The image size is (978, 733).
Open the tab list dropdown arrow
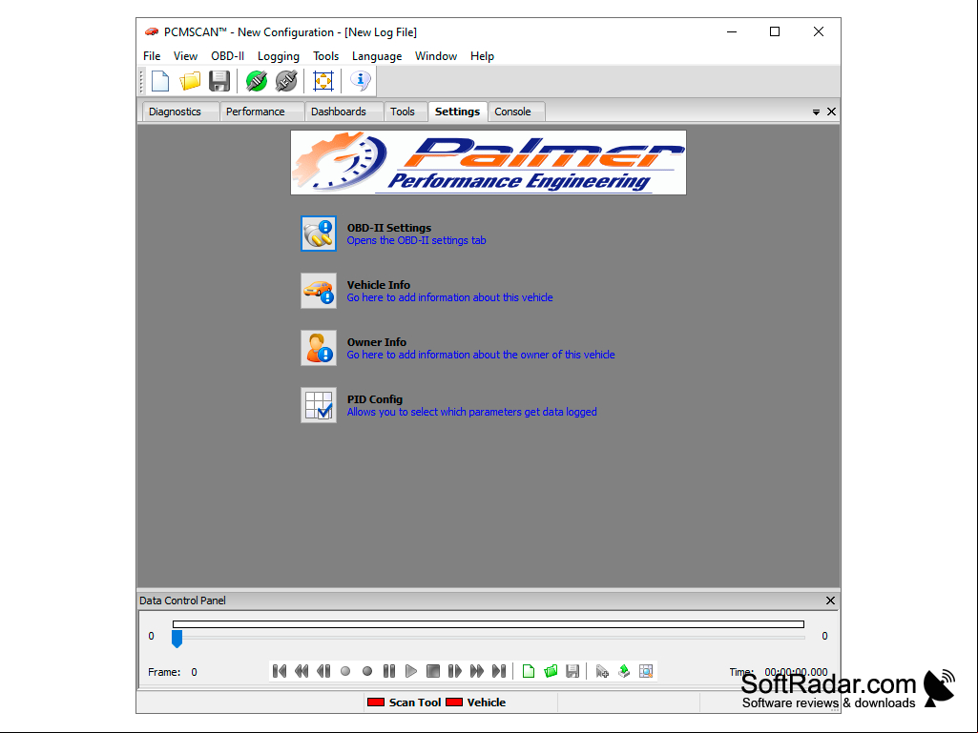(x=816, y=112)
